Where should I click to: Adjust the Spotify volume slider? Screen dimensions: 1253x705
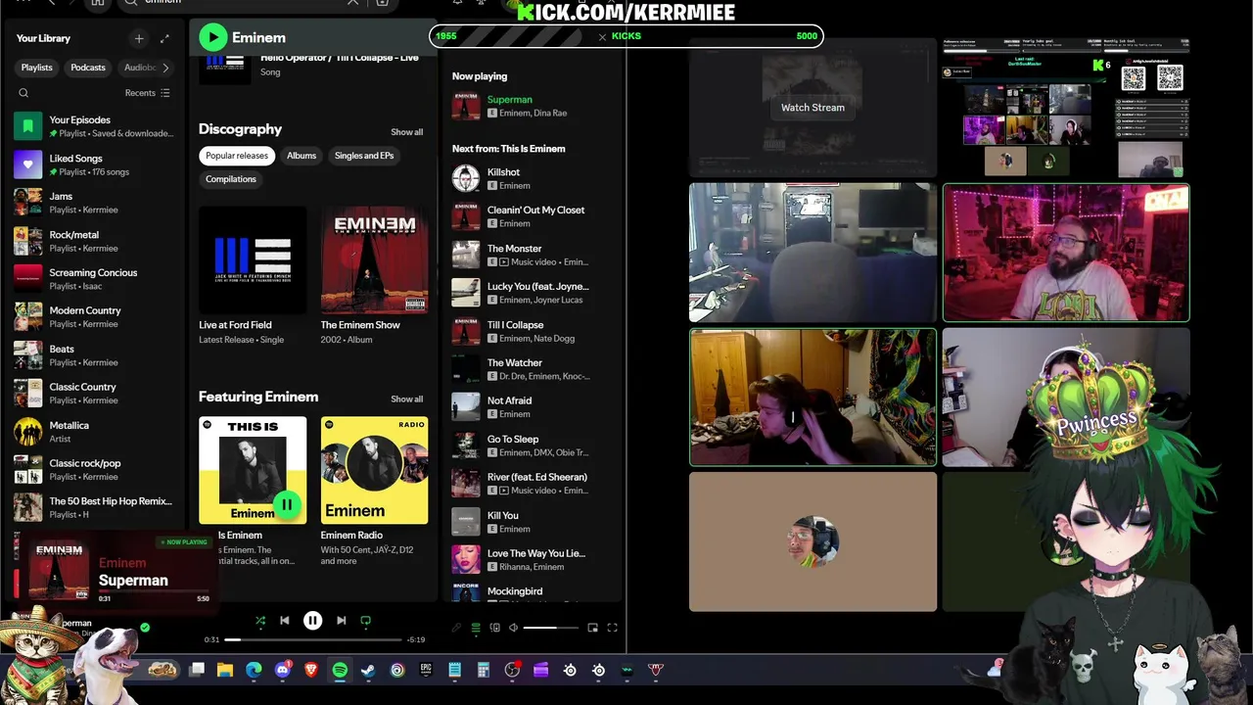[551, 628]
